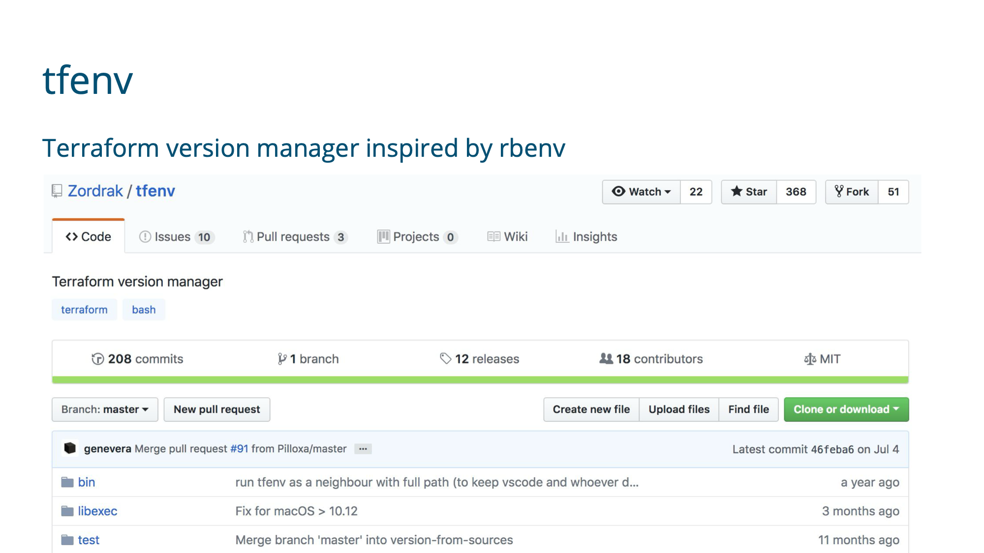984x553 pixels.
Task: Open bin's 'run tfenv as a neighbour' commit
Action: click(x=437, y=482)
